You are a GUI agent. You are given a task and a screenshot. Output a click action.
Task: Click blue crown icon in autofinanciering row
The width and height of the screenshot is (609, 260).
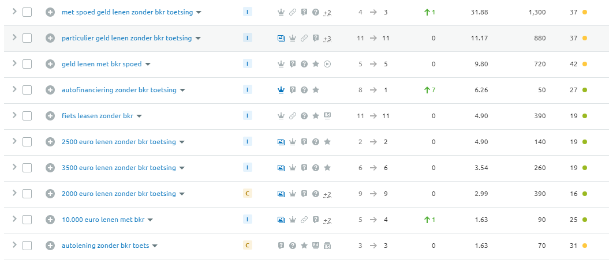tap(281, 90)
